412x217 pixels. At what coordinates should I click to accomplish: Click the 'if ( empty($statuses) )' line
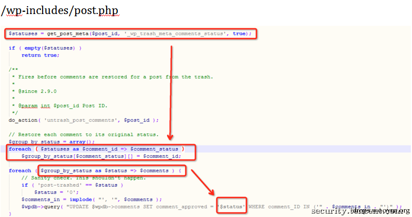click(x=45, y=48)
